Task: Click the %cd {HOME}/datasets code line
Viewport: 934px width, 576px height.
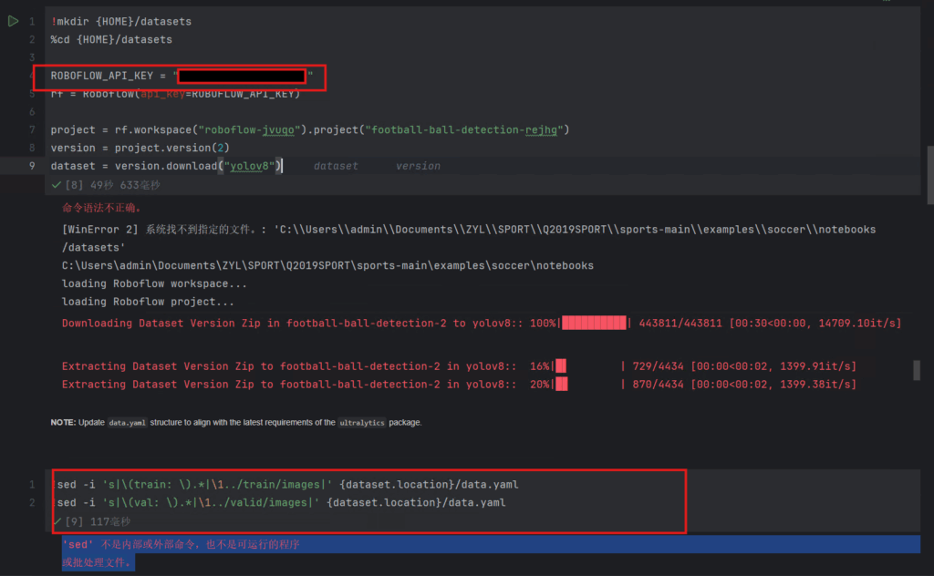Action: coord(111,39)
